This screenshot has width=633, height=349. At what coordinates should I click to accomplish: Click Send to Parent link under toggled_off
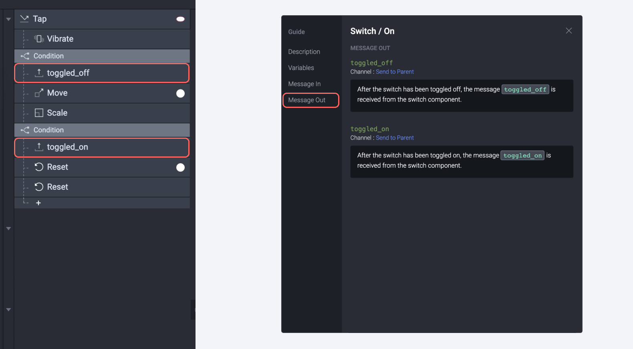pyautogui.click(x=395, y=72)
